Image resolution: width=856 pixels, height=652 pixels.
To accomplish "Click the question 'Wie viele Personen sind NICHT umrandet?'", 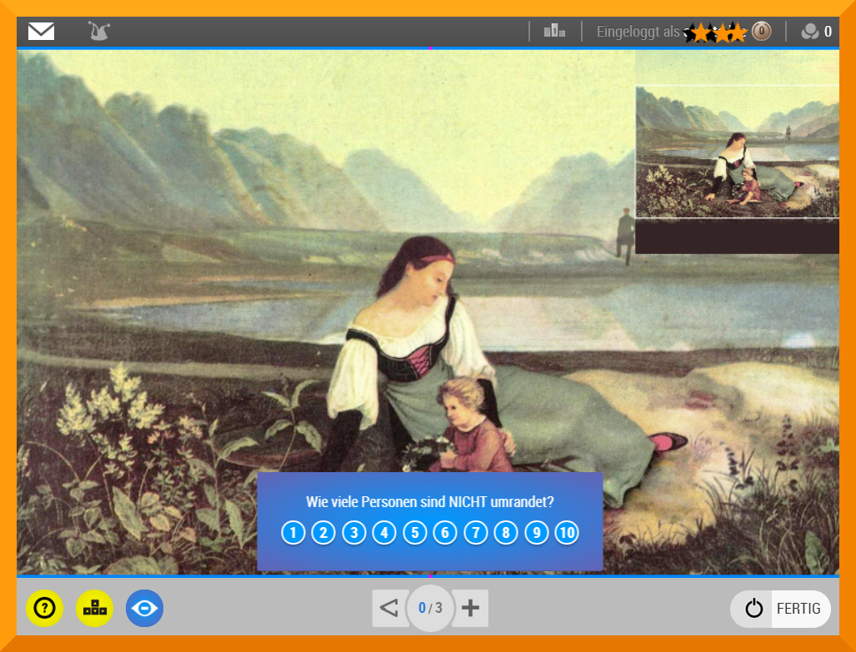I will click(429, 502).
